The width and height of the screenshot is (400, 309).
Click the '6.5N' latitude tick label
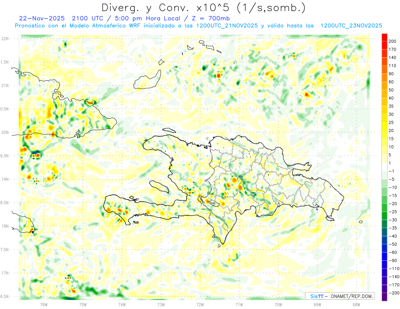[5, 296]
